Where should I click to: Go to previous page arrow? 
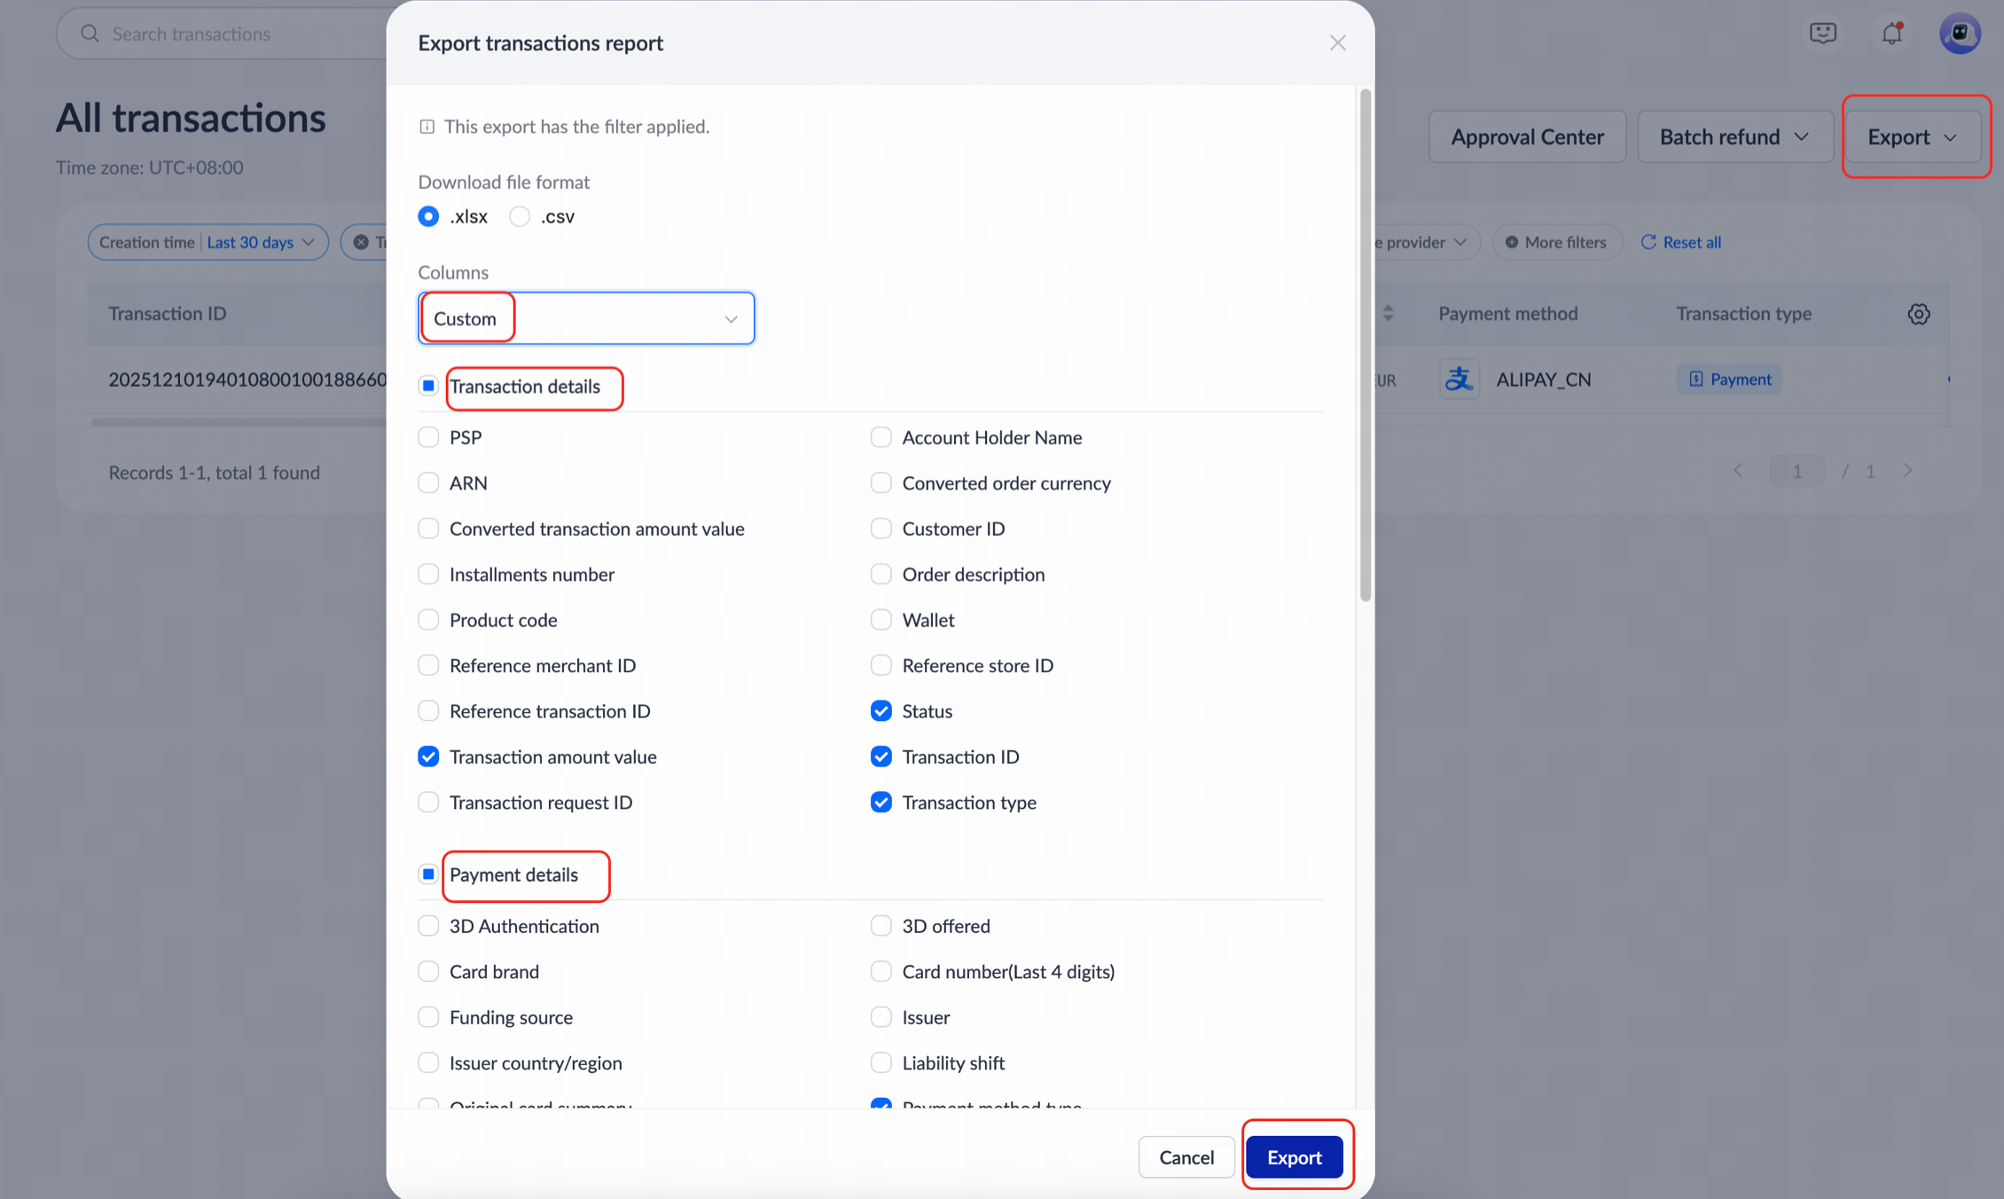pos(1738,471)
